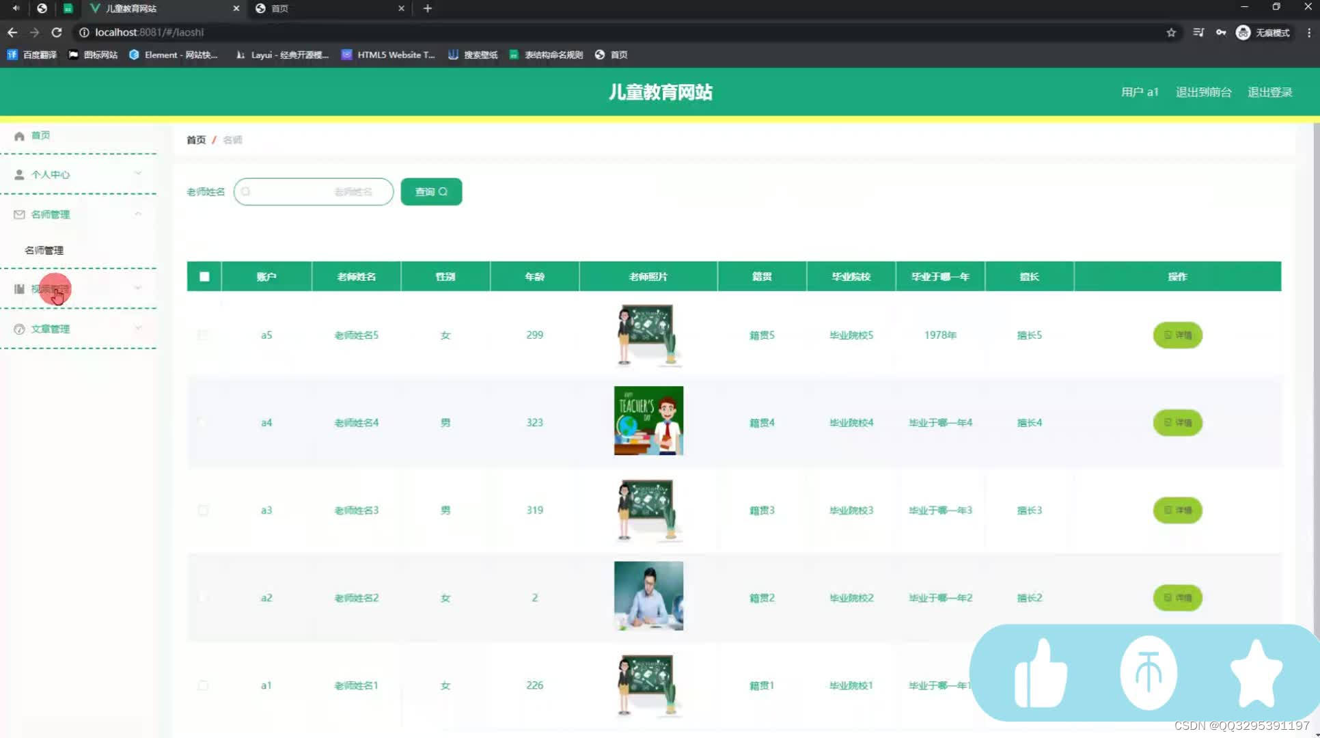Check the row a3 checkbox
Screen dimensions: 1320x738
(x=203, y=510)
